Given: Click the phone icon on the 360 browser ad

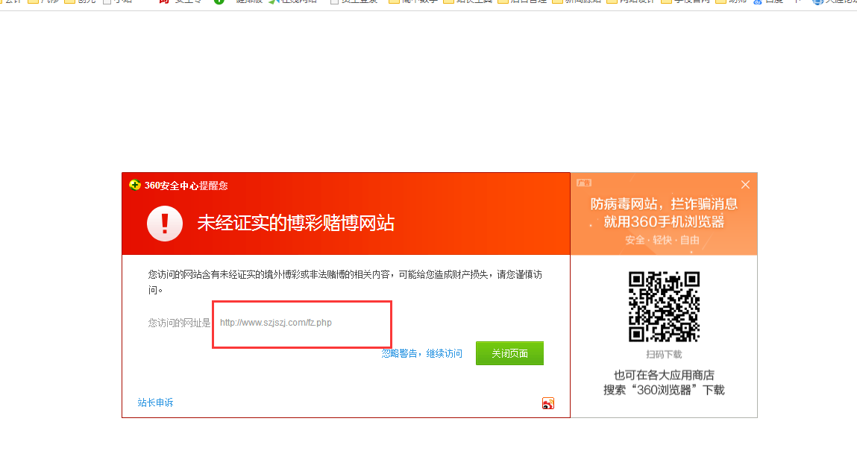Looking at the screenshot, I should (x=584, y=182).
